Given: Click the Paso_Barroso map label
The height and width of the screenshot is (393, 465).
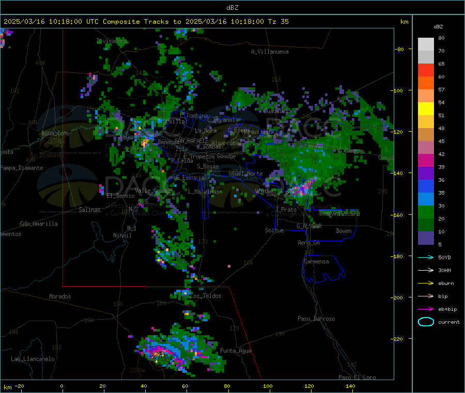Looking at the screenshot, I should point(316,319).
